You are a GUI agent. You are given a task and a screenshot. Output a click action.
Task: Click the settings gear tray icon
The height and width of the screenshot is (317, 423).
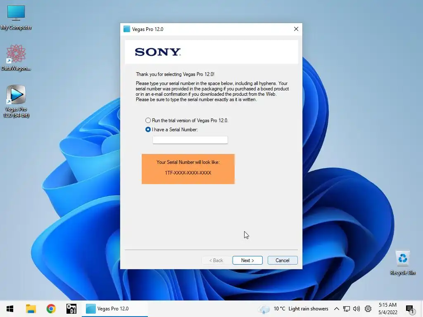tap(368, 309)
